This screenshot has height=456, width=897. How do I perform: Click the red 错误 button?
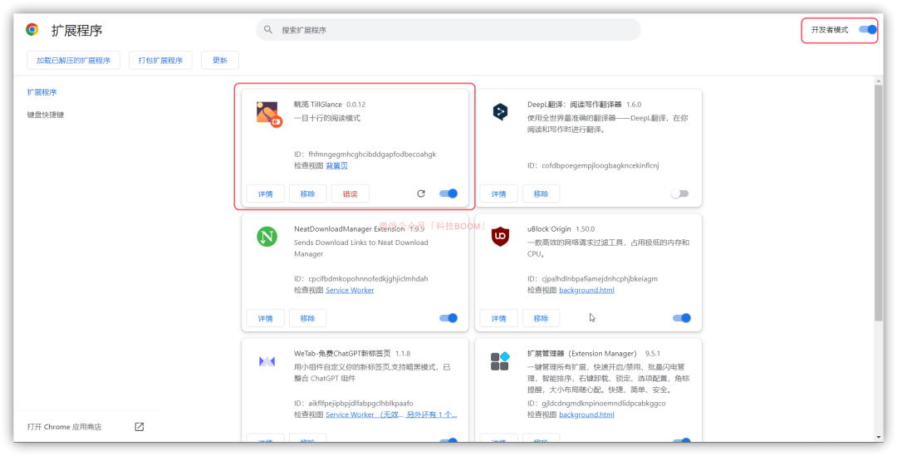point(350,194)
